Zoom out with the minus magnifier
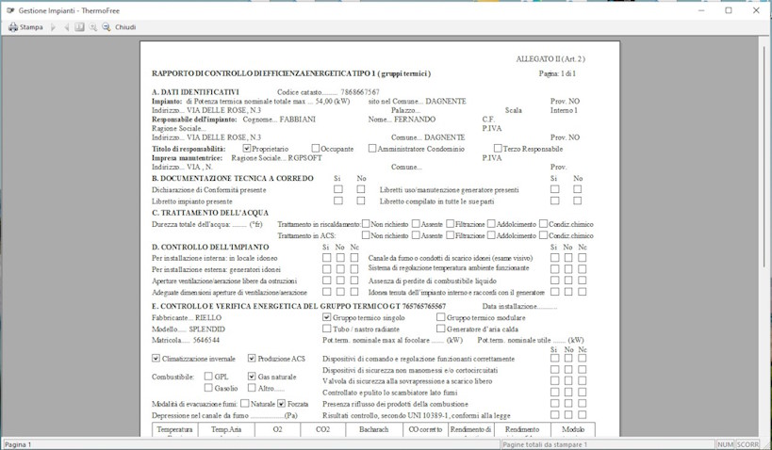This screenshot has height=450, width=772. pos(106,27)
